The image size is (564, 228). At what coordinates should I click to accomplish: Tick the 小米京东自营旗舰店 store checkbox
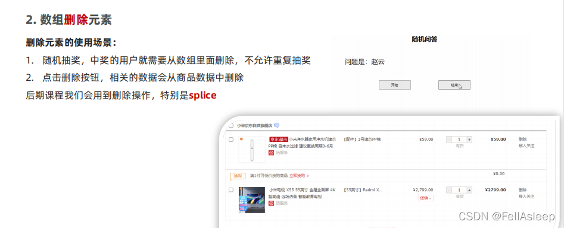click(x=231, y=125)
